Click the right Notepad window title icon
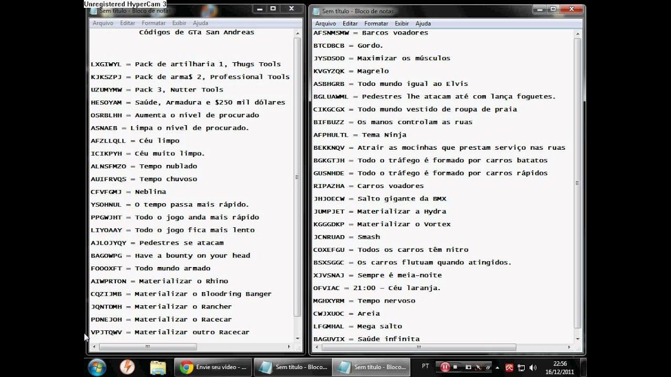This screenshot has width=671, height=377. (317, 11)
